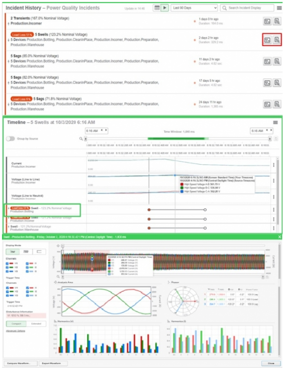Expand the Production.Bottling Swell row

tap(8, 208)
